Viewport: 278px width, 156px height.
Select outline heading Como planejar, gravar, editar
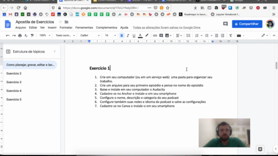pyautogui.click(x=30, y=65)
